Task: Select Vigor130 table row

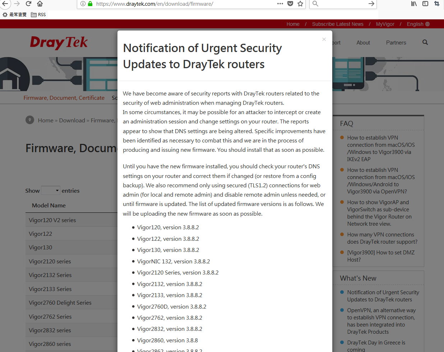Action: 71,247
